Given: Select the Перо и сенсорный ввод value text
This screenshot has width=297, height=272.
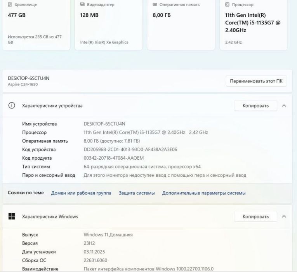Looking at the screenshot, I should click(165, 175).
